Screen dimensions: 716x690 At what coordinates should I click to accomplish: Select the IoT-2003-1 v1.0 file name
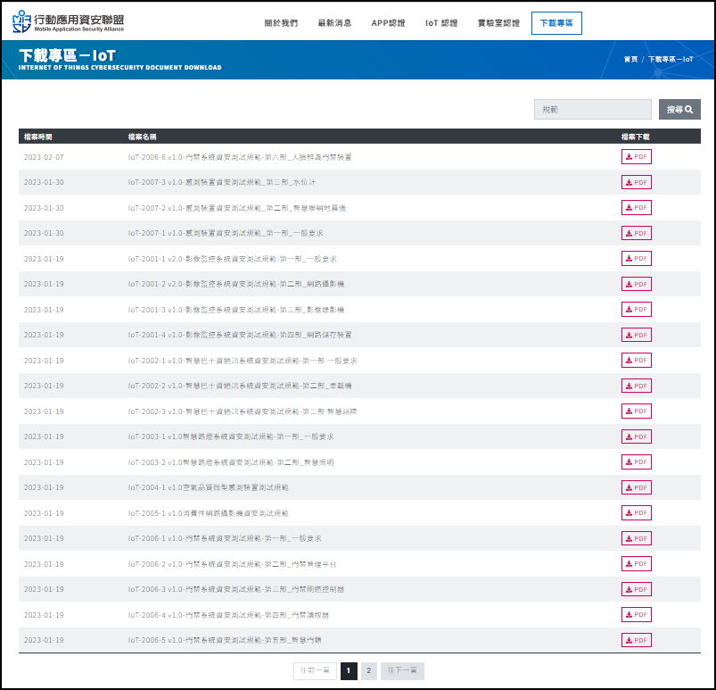pyautogui.click(x=231, y=436)
